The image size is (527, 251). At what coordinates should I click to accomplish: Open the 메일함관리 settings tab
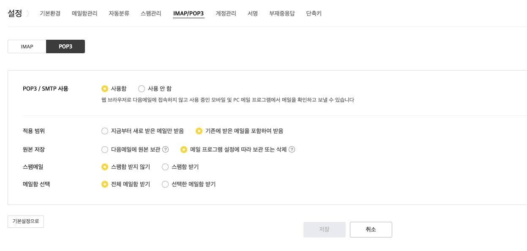coord(85,14)
